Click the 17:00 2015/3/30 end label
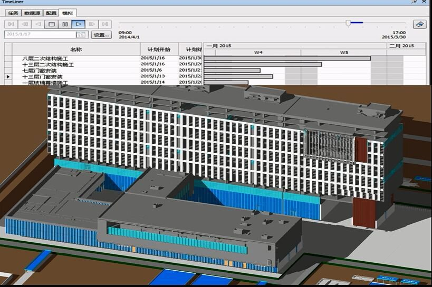The width and height of the screenshot is (432, 287). [x=393, y=35]
